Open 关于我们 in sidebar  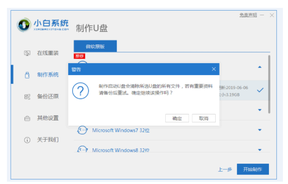(x=48, y=140)
